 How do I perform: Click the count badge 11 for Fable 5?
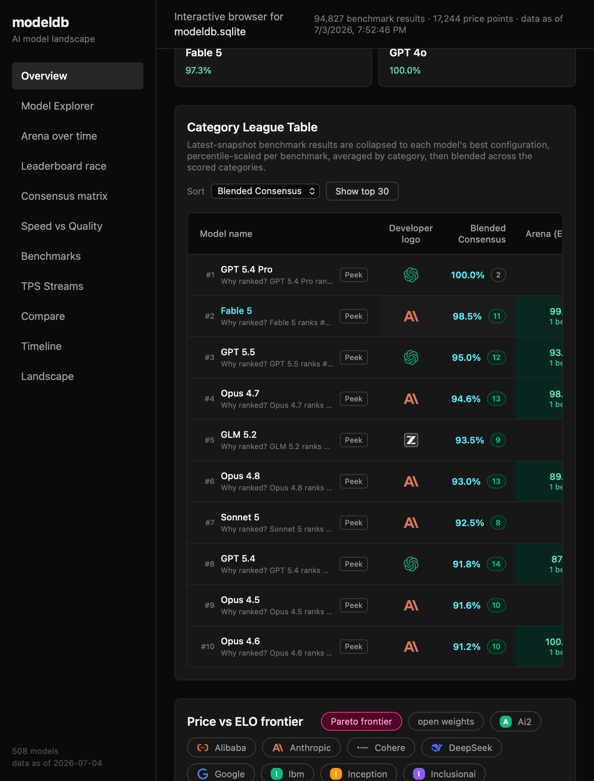click(x=497, y=316)
